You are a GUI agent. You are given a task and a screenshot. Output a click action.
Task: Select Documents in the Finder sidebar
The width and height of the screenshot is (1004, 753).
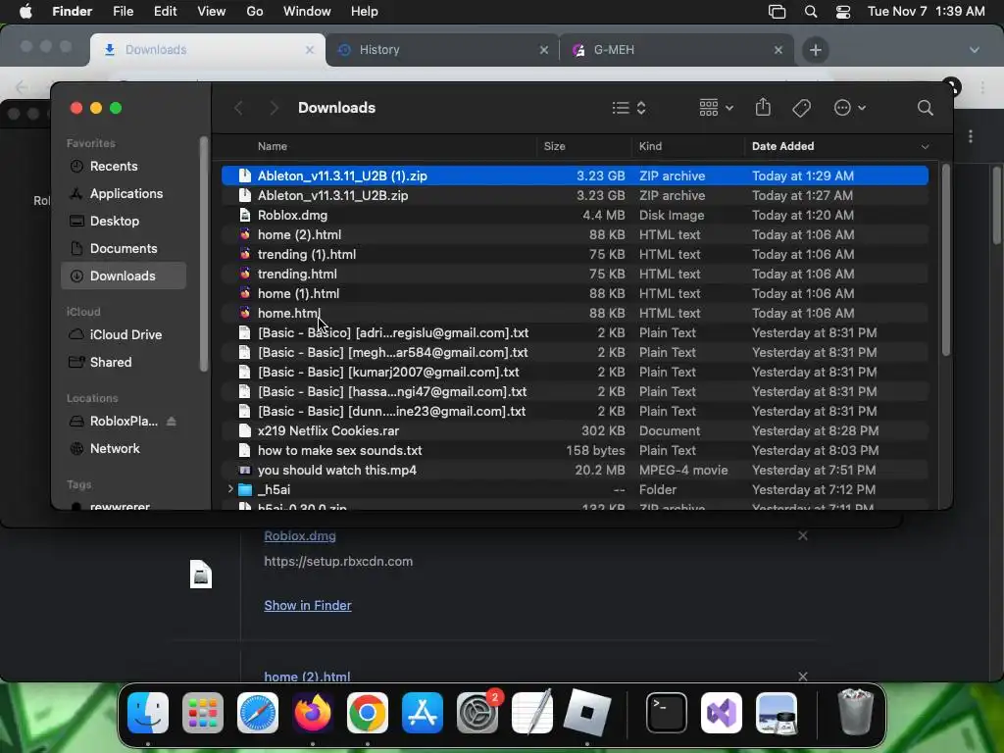click(x=124, y=248)
